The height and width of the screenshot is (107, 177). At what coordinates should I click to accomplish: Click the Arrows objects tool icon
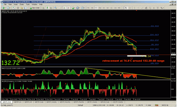(x=162, y=8)
